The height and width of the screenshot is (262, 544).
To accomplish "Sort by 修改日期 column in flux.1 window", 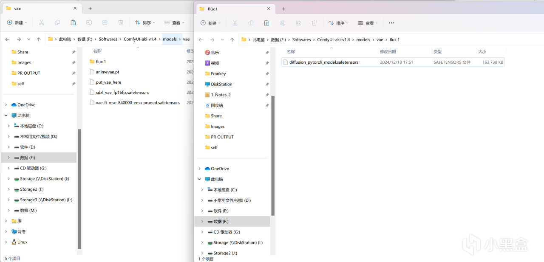I will tap(388, 51).
